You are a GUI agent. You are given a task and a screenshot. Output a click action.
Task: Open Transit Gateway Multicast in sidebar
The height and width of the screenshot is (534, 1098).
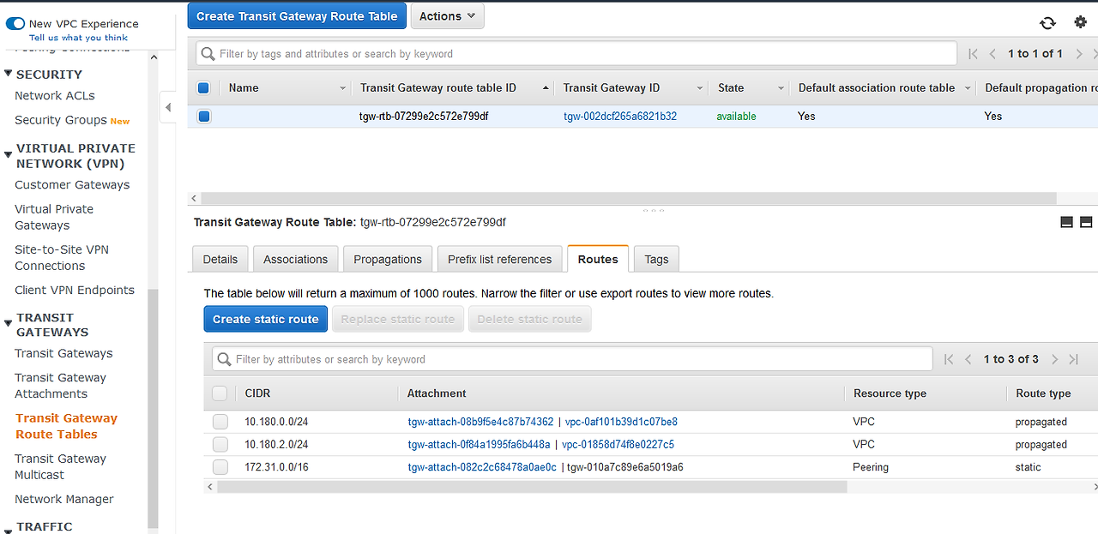coord(60,467)
